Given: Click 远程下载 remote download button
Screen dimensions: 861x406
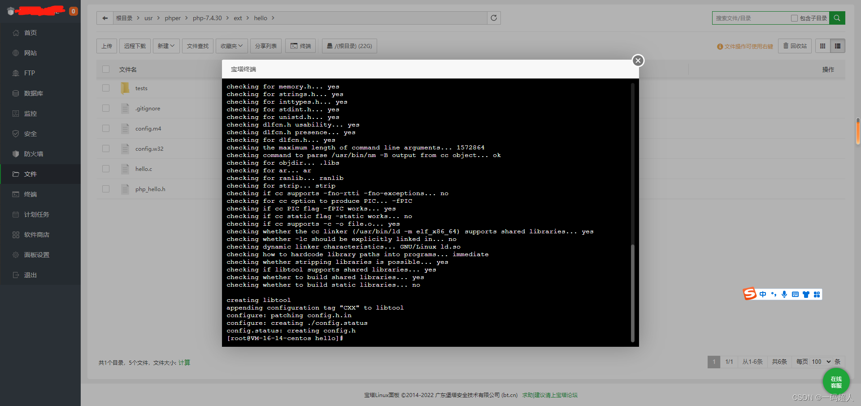Looking at the screenshot, I should (x=135, y=46).
